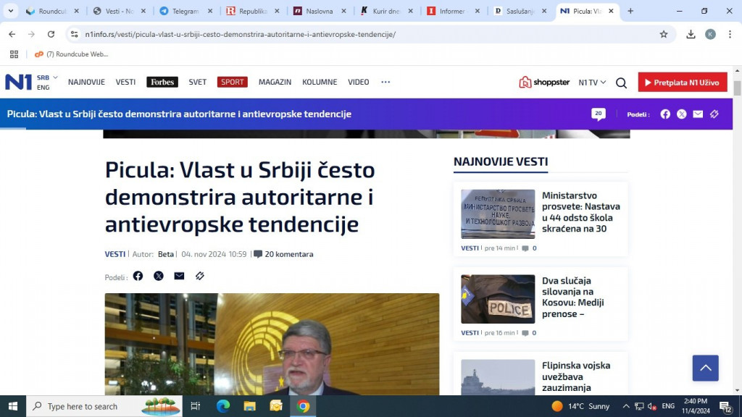Screen dimensions: 742x417
Task: Copy the article link using the link icon
Action: click(200, 276)
